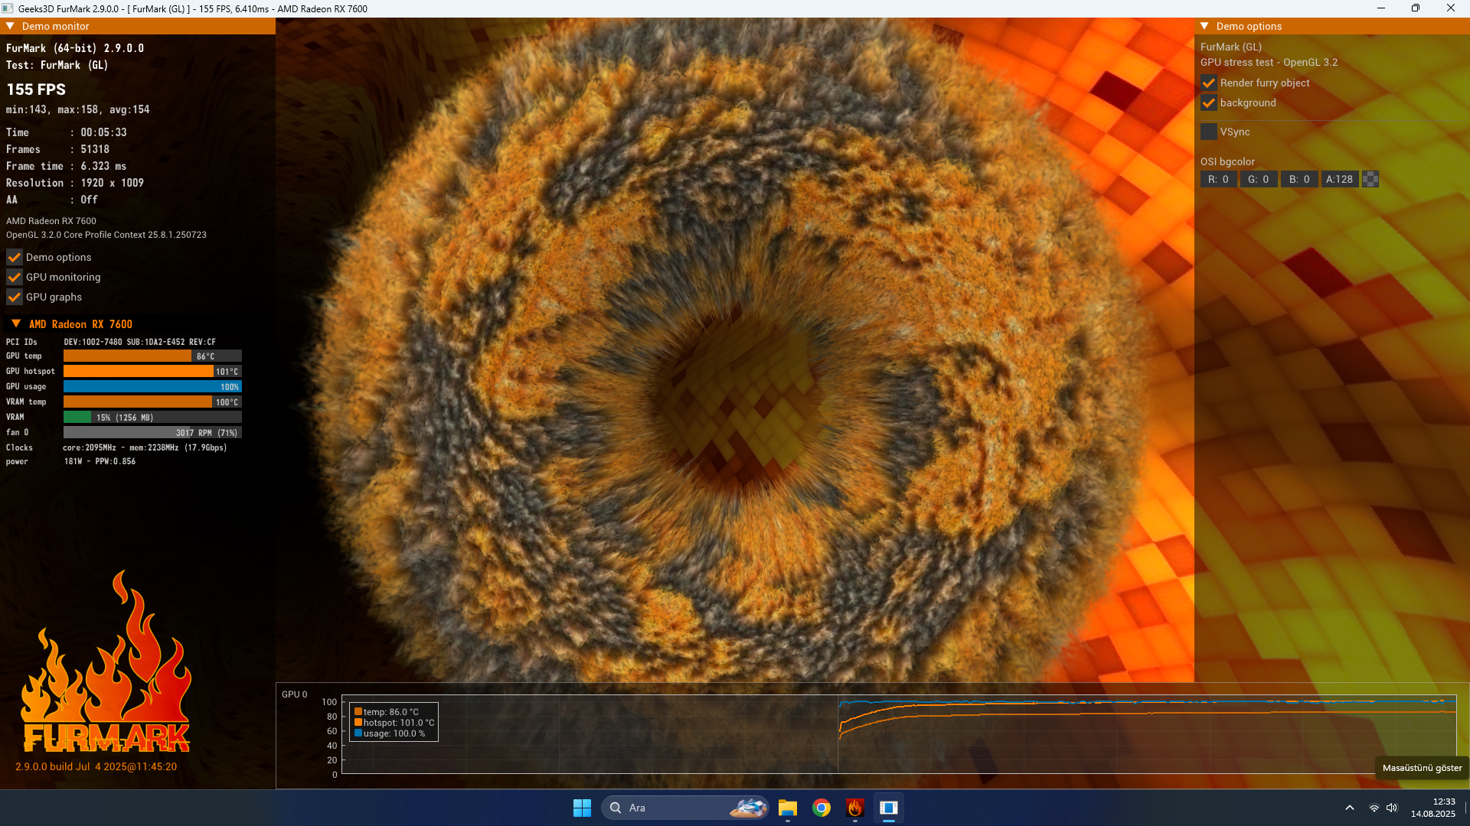Screen dimensions: 1470x826
Task: Click the fan 0 RPM bar
Action: pos(152,432)
